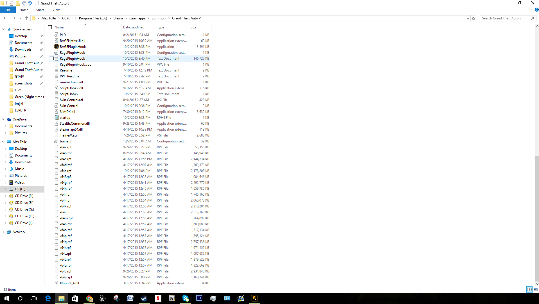
Task: Collapse the OneDrive tree
Action: [3, 119]
